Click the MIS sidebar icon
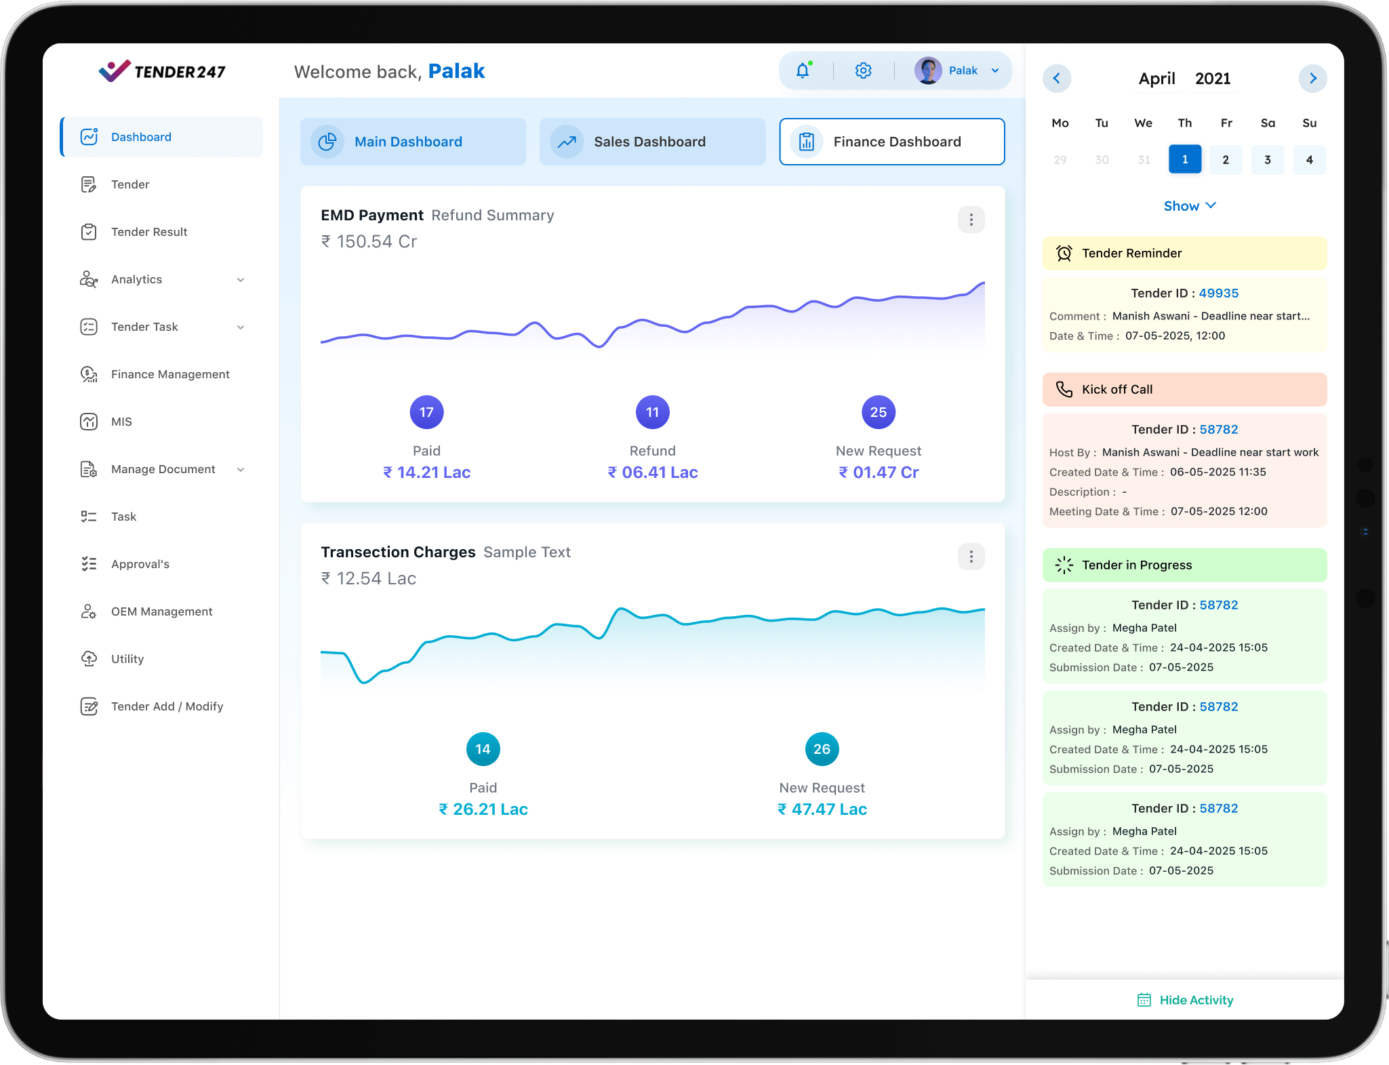Screen dimensions: 1389x1065 coord(89,422)
